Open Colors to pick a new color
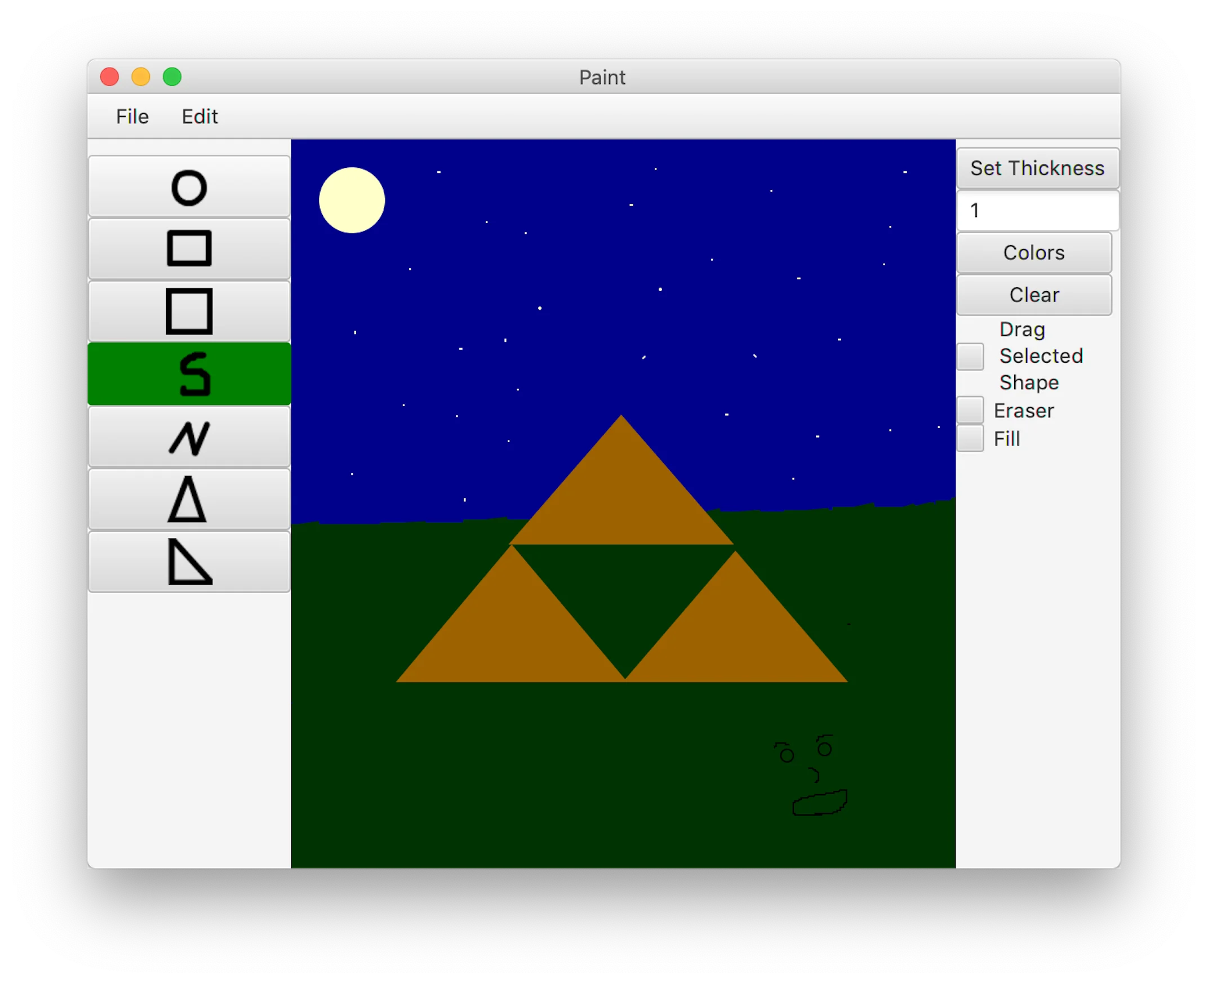Image resolution: width=1208 pixels, height=984 pixels. 1034,252
